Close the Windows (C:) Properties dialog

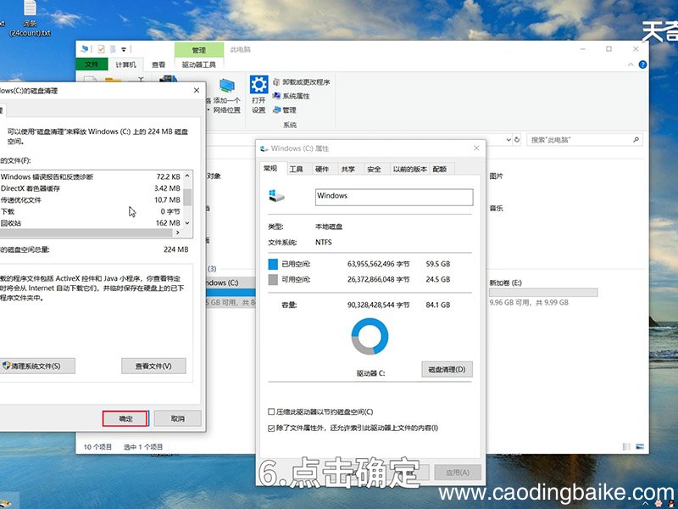[x=476, y=148]
